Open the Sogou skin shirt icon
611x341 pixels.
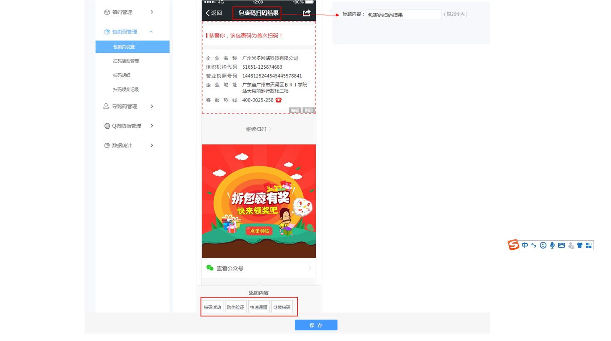(580, 245)
